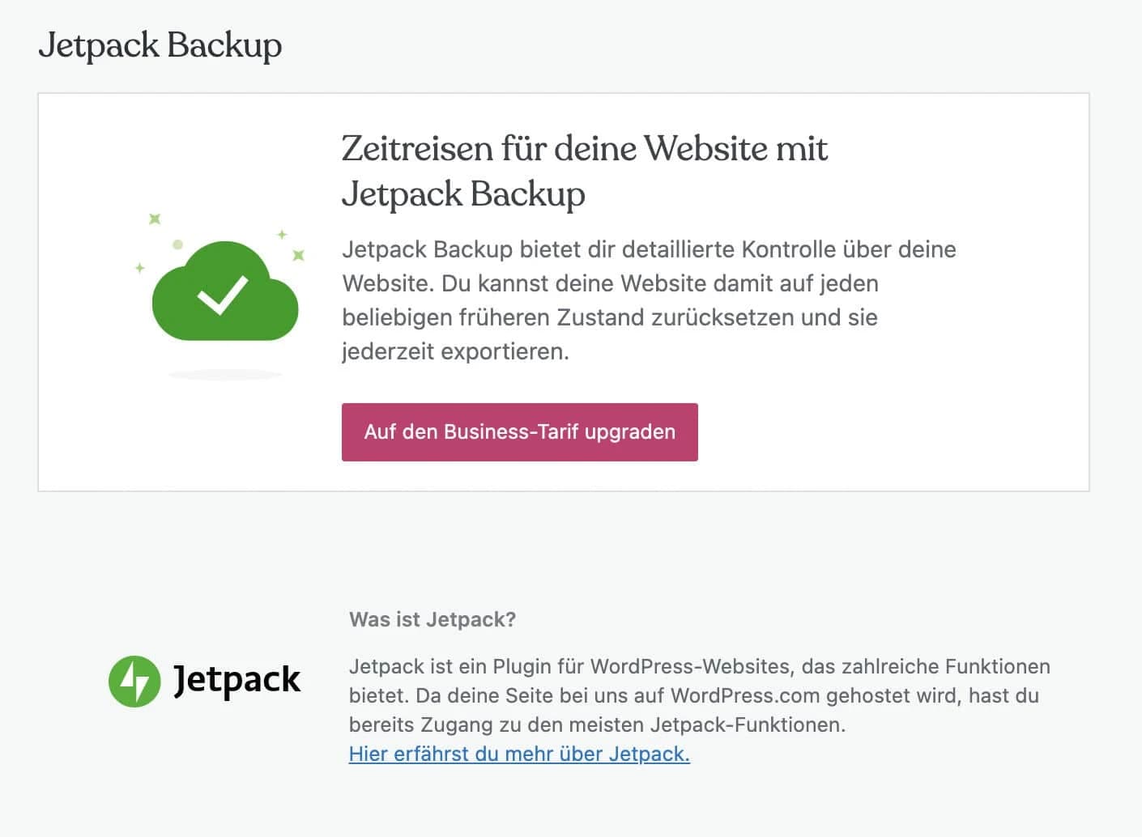Click the phrase WordPress.com in the description
Viewport: 1142px width, 837px height.
pos(746,695)
